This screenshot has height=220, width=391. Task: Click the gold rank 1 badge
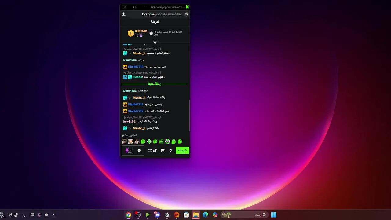(x=131, y=33)
